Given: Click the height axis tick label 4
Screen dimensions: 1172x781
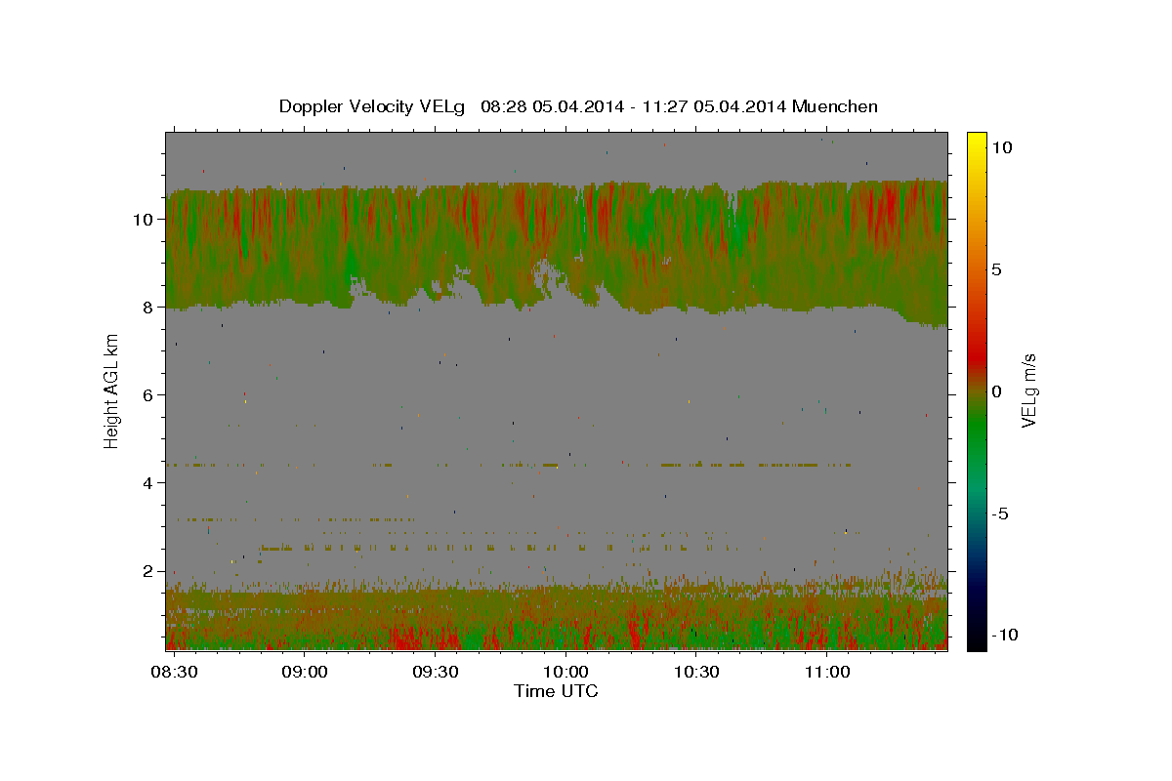Looking at the screenshot, I should tap(148, 483).
